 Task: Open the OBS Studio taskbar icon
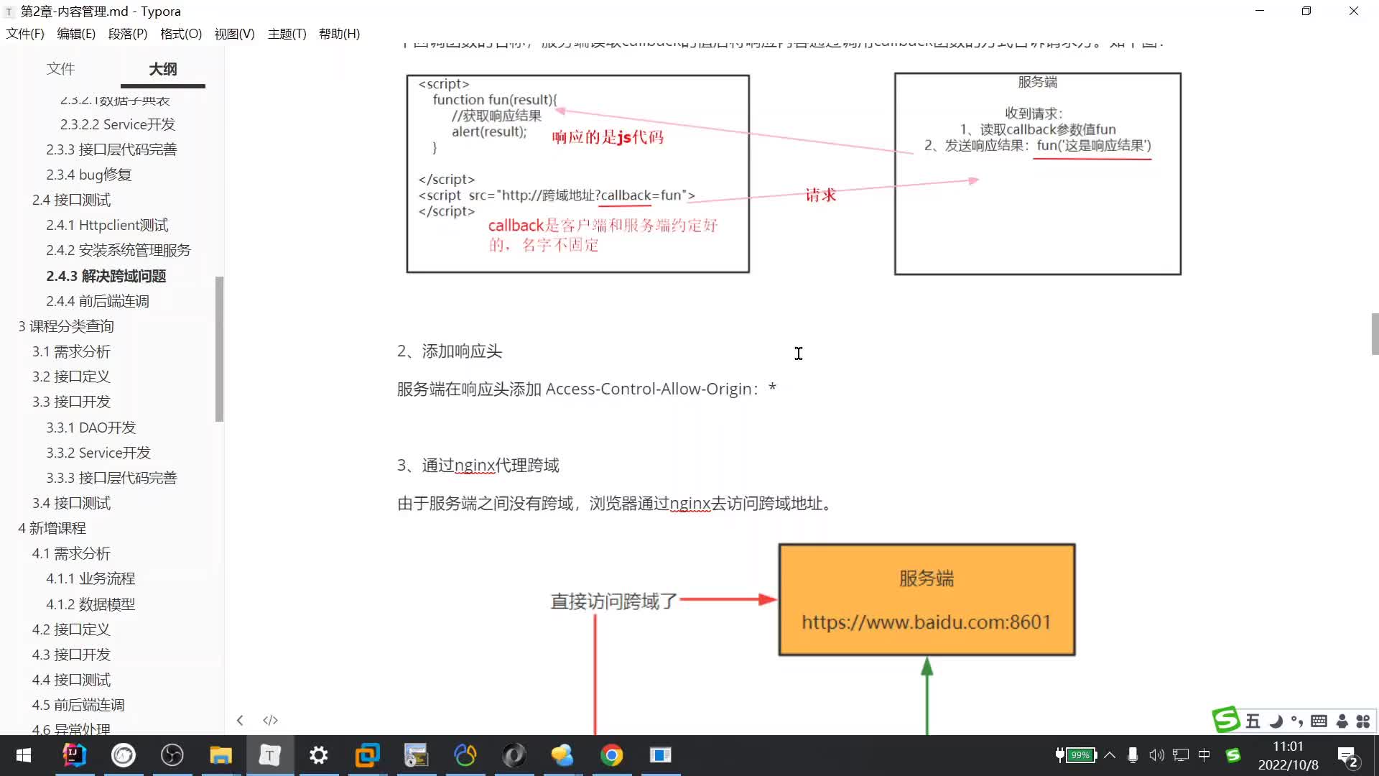point(172,755)
